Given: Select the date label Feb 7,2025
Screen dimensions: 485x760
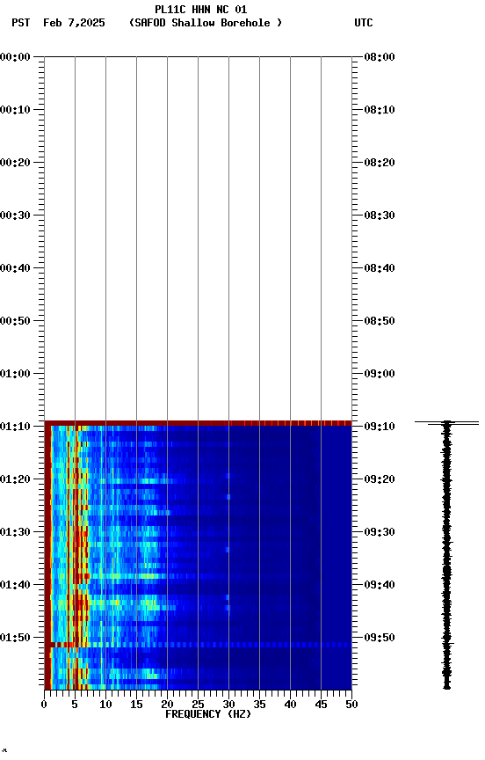Looking at the screenshot, I should tap(74, 23).
